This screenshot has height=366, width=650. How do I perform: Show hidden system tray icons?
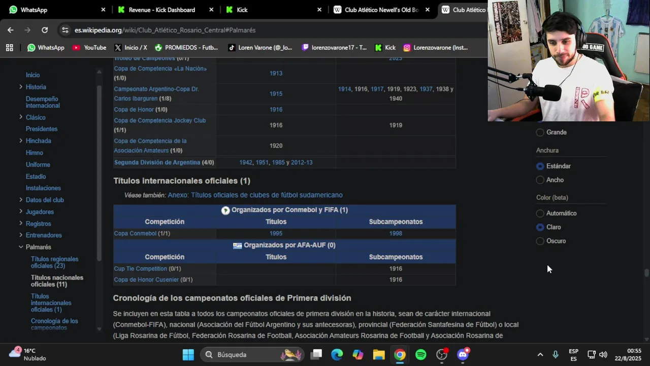(x=540, y=354)
